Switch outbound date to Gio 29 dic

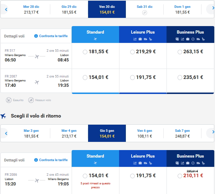[69, 9]
